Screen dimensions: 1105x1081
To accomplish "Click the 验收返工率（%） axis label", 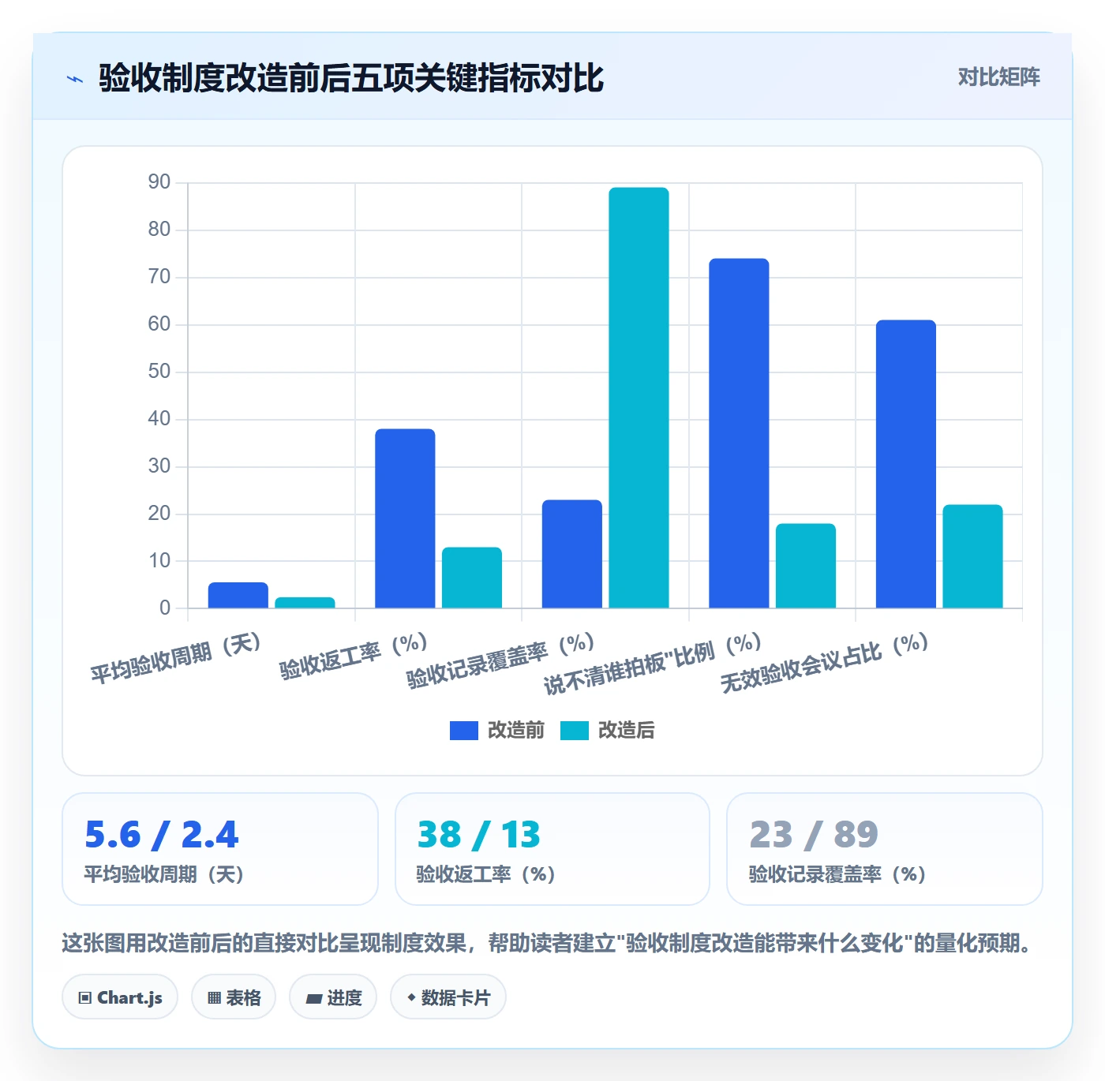I will 354,656.
